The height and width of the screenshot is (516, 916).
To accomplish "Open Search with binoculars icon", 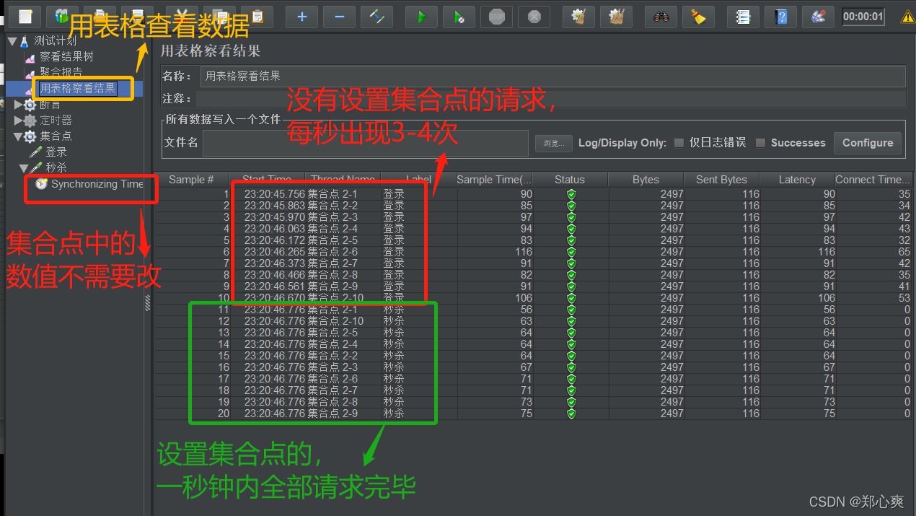I will [661, 16].
